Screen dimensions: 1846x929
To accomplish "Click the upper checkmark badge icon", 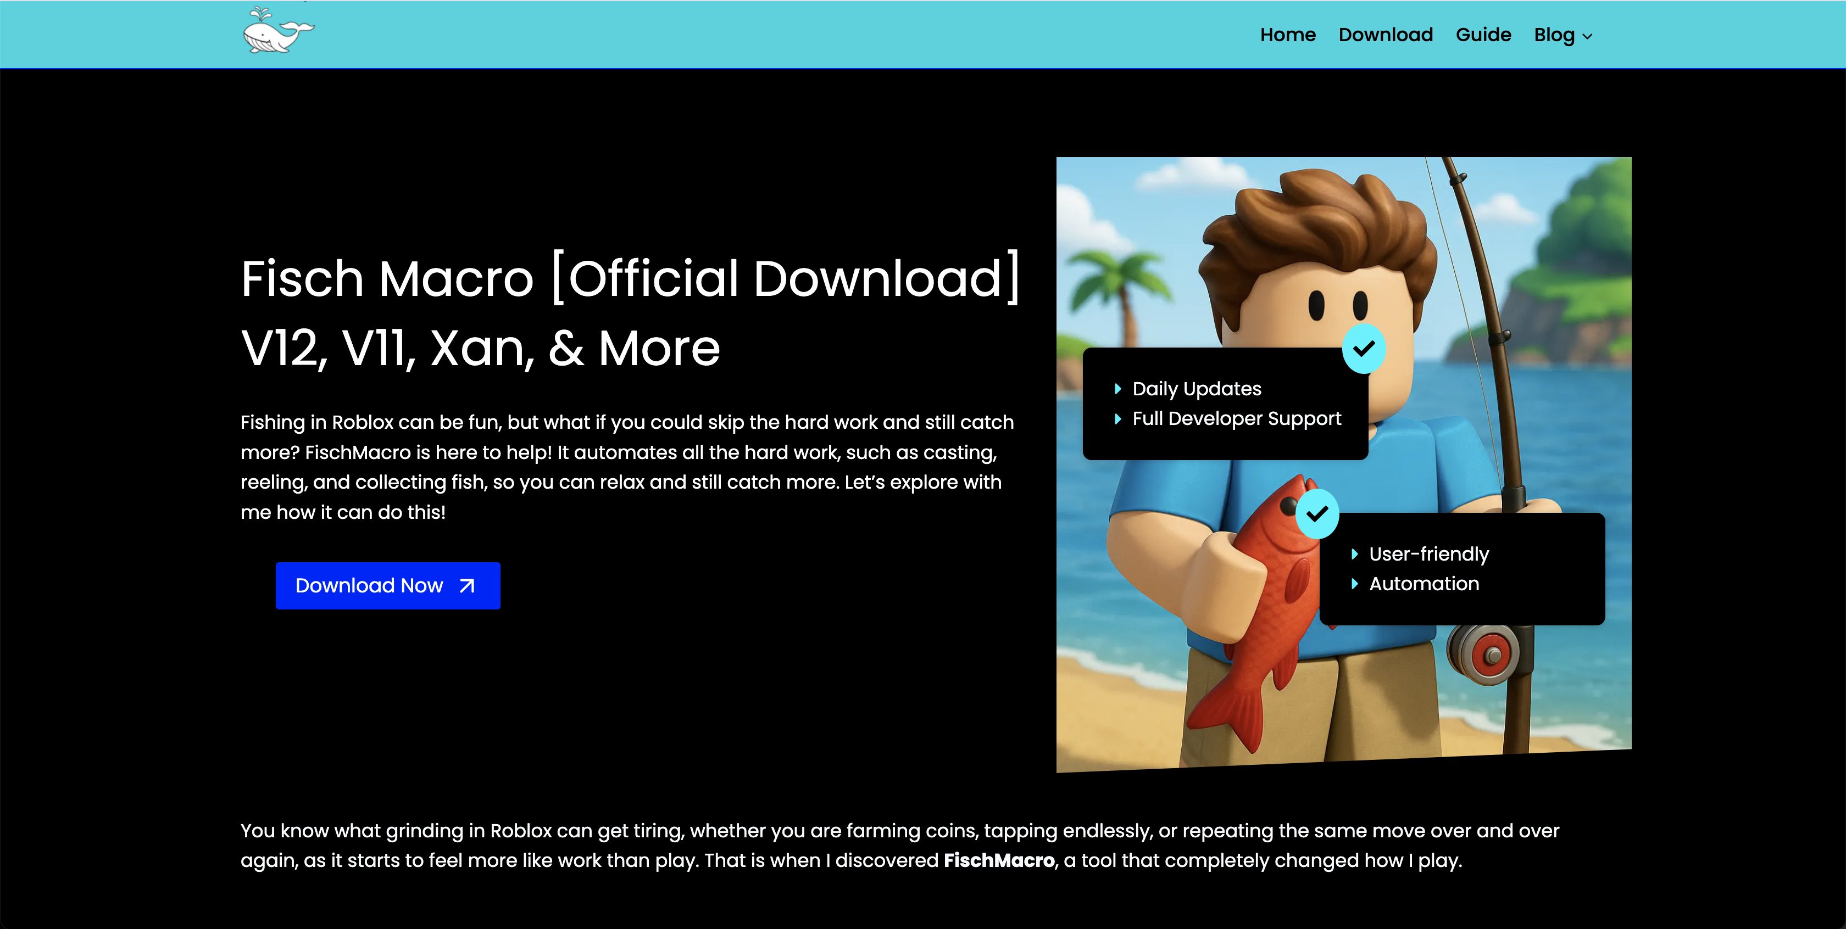I will tap(1363, 349).
